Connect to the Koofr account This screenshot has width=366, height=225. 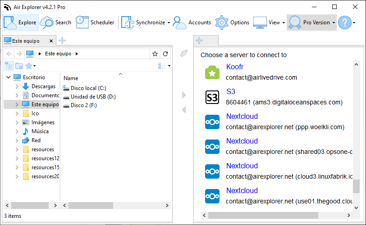[x=234, y=67]
